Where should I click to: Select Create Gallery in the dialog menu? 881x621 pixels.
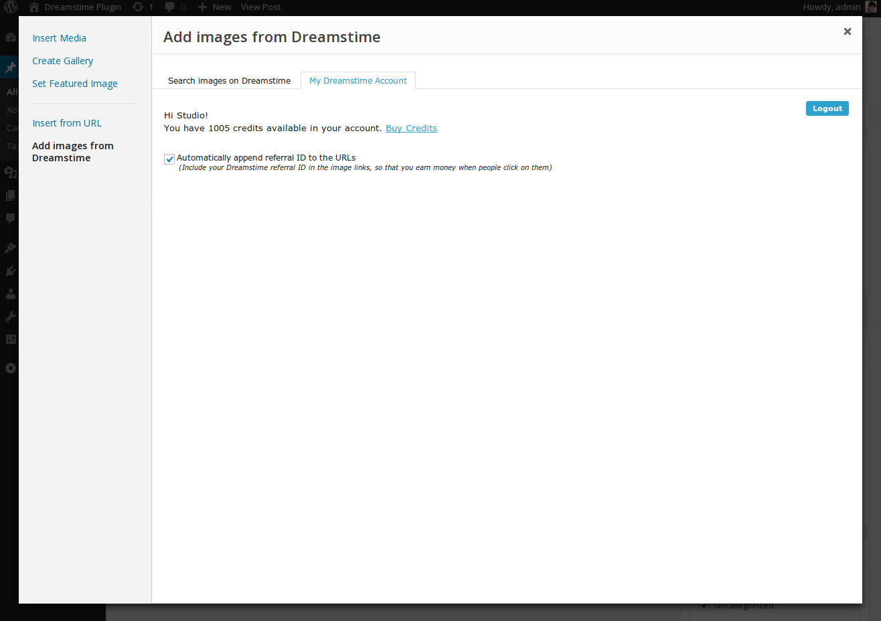click(x=62, y=61)
